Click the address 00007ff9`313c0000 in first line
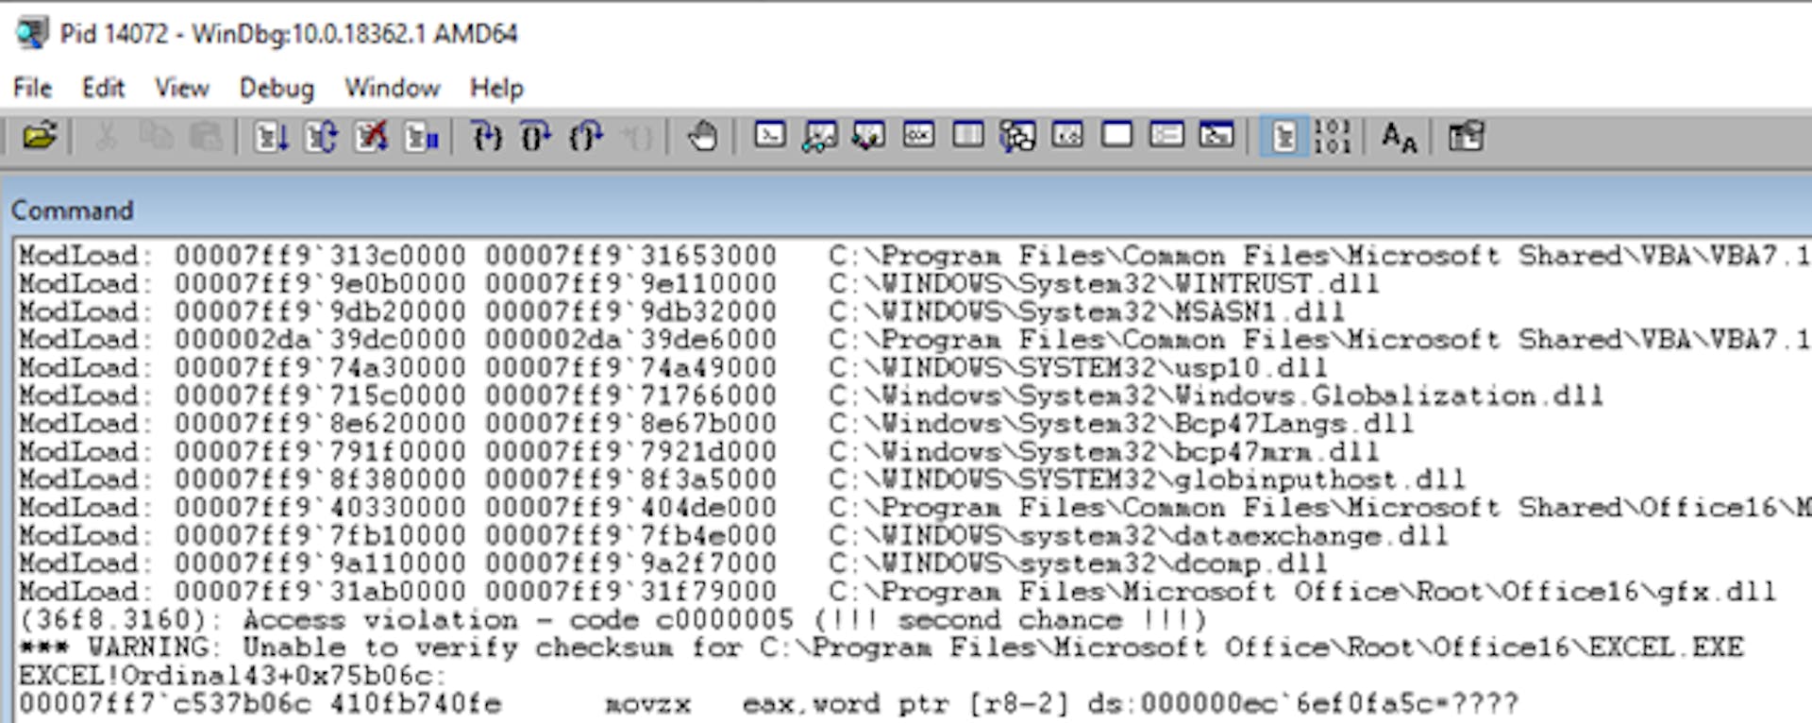The image size is (1812, 723). (x=320, y=256)
